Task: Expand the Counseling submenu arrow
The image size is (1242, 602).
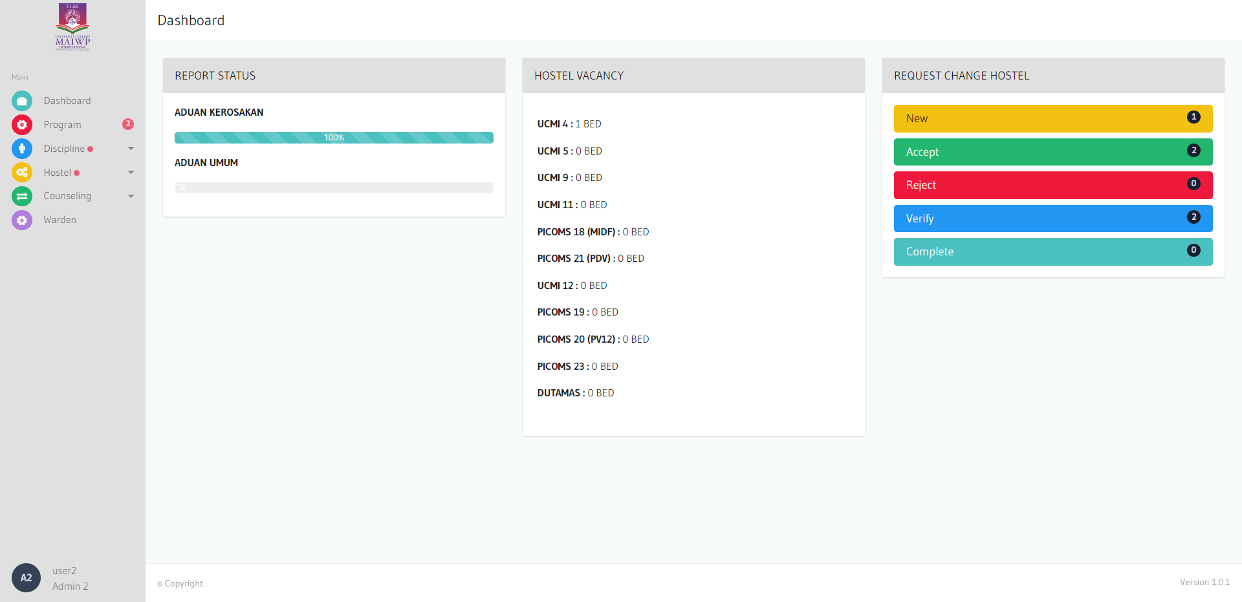Action: coord(131,196)
